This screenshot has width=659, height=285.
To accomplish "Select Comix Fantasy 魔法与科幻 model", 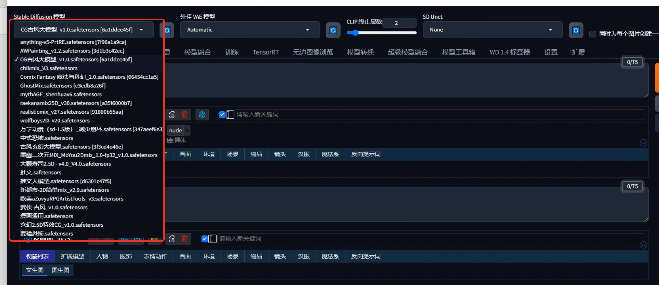I will [89, 77].
